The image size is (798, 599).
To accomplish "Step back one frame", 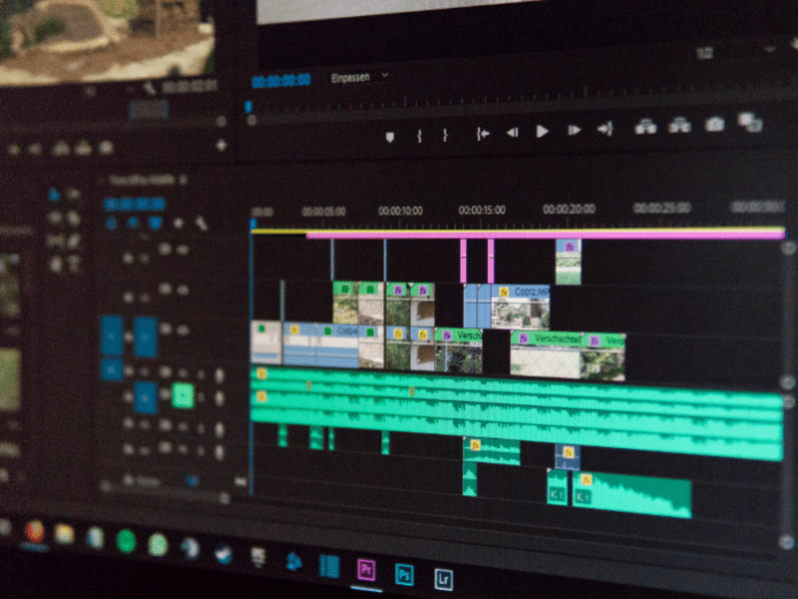I will click(512, 132).
